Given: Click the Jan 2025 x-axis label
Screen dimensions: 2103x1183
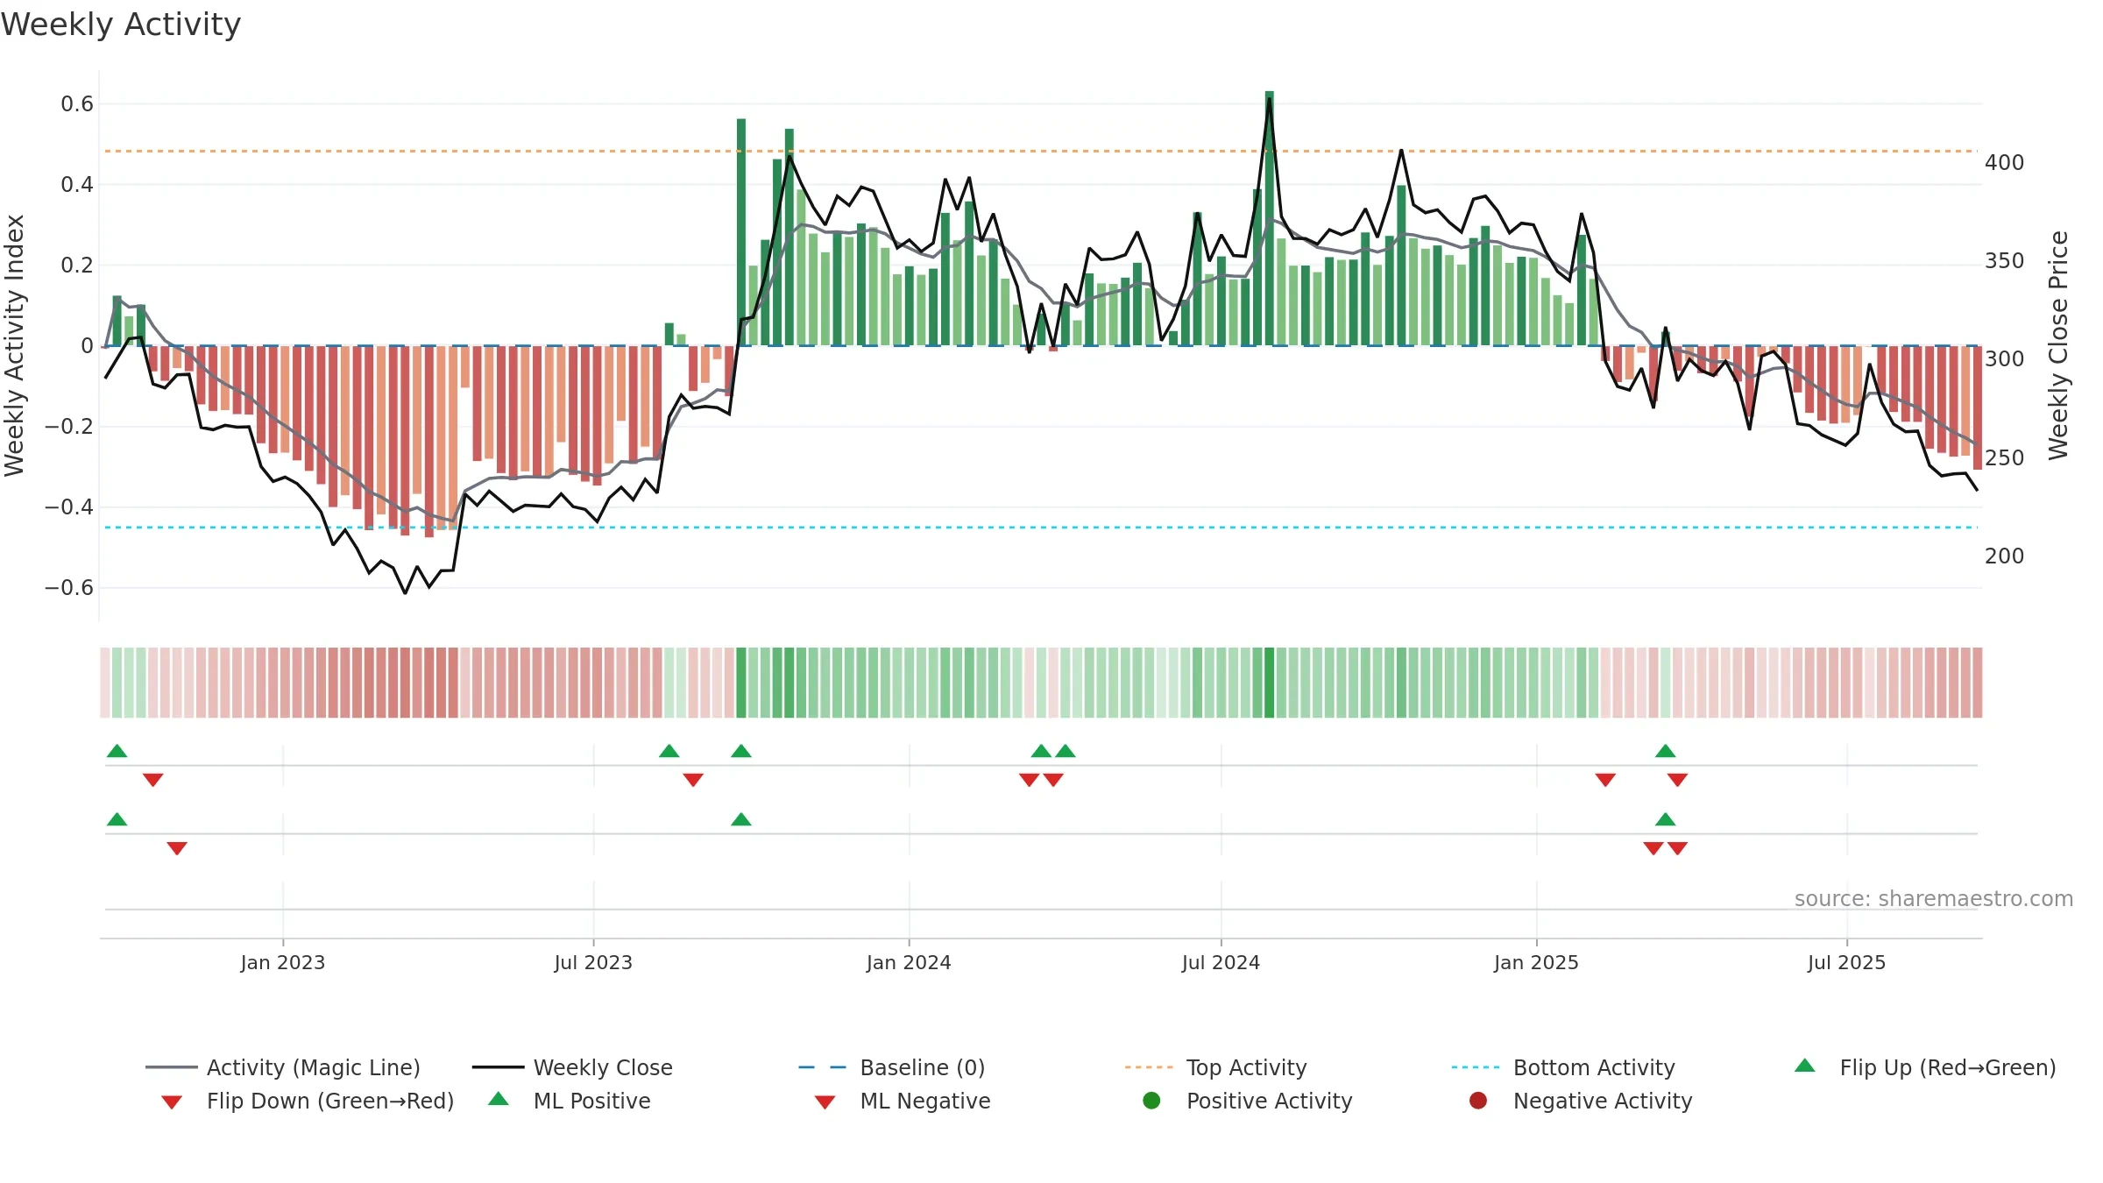Looking at the screenshot, I should 1536,962.
